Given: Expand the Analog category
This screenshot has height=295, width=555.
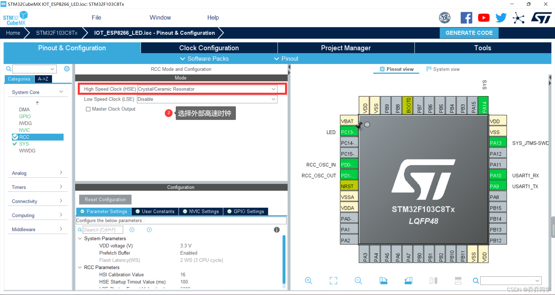Looking at the screenshot, I should coord(37,173).
